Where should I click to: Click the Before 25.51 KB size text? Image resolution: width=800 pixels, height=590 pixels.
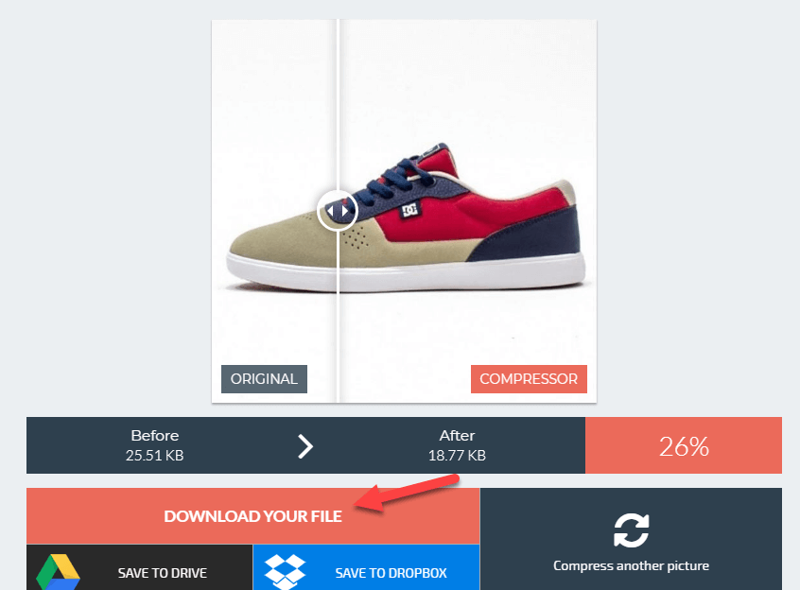154,445
